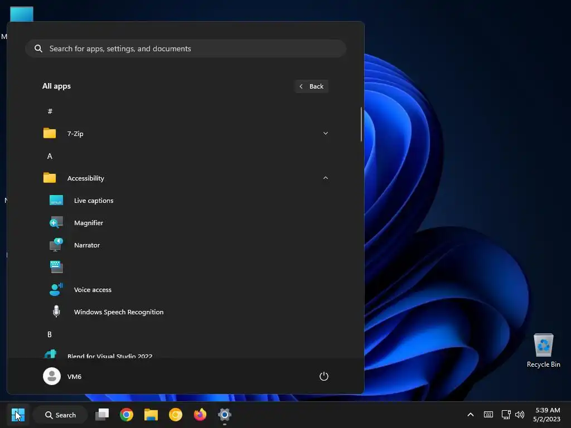Open the unlabeled on-screen keyboard icon
The image size is (571, 428).
click(x=56, y=267)
